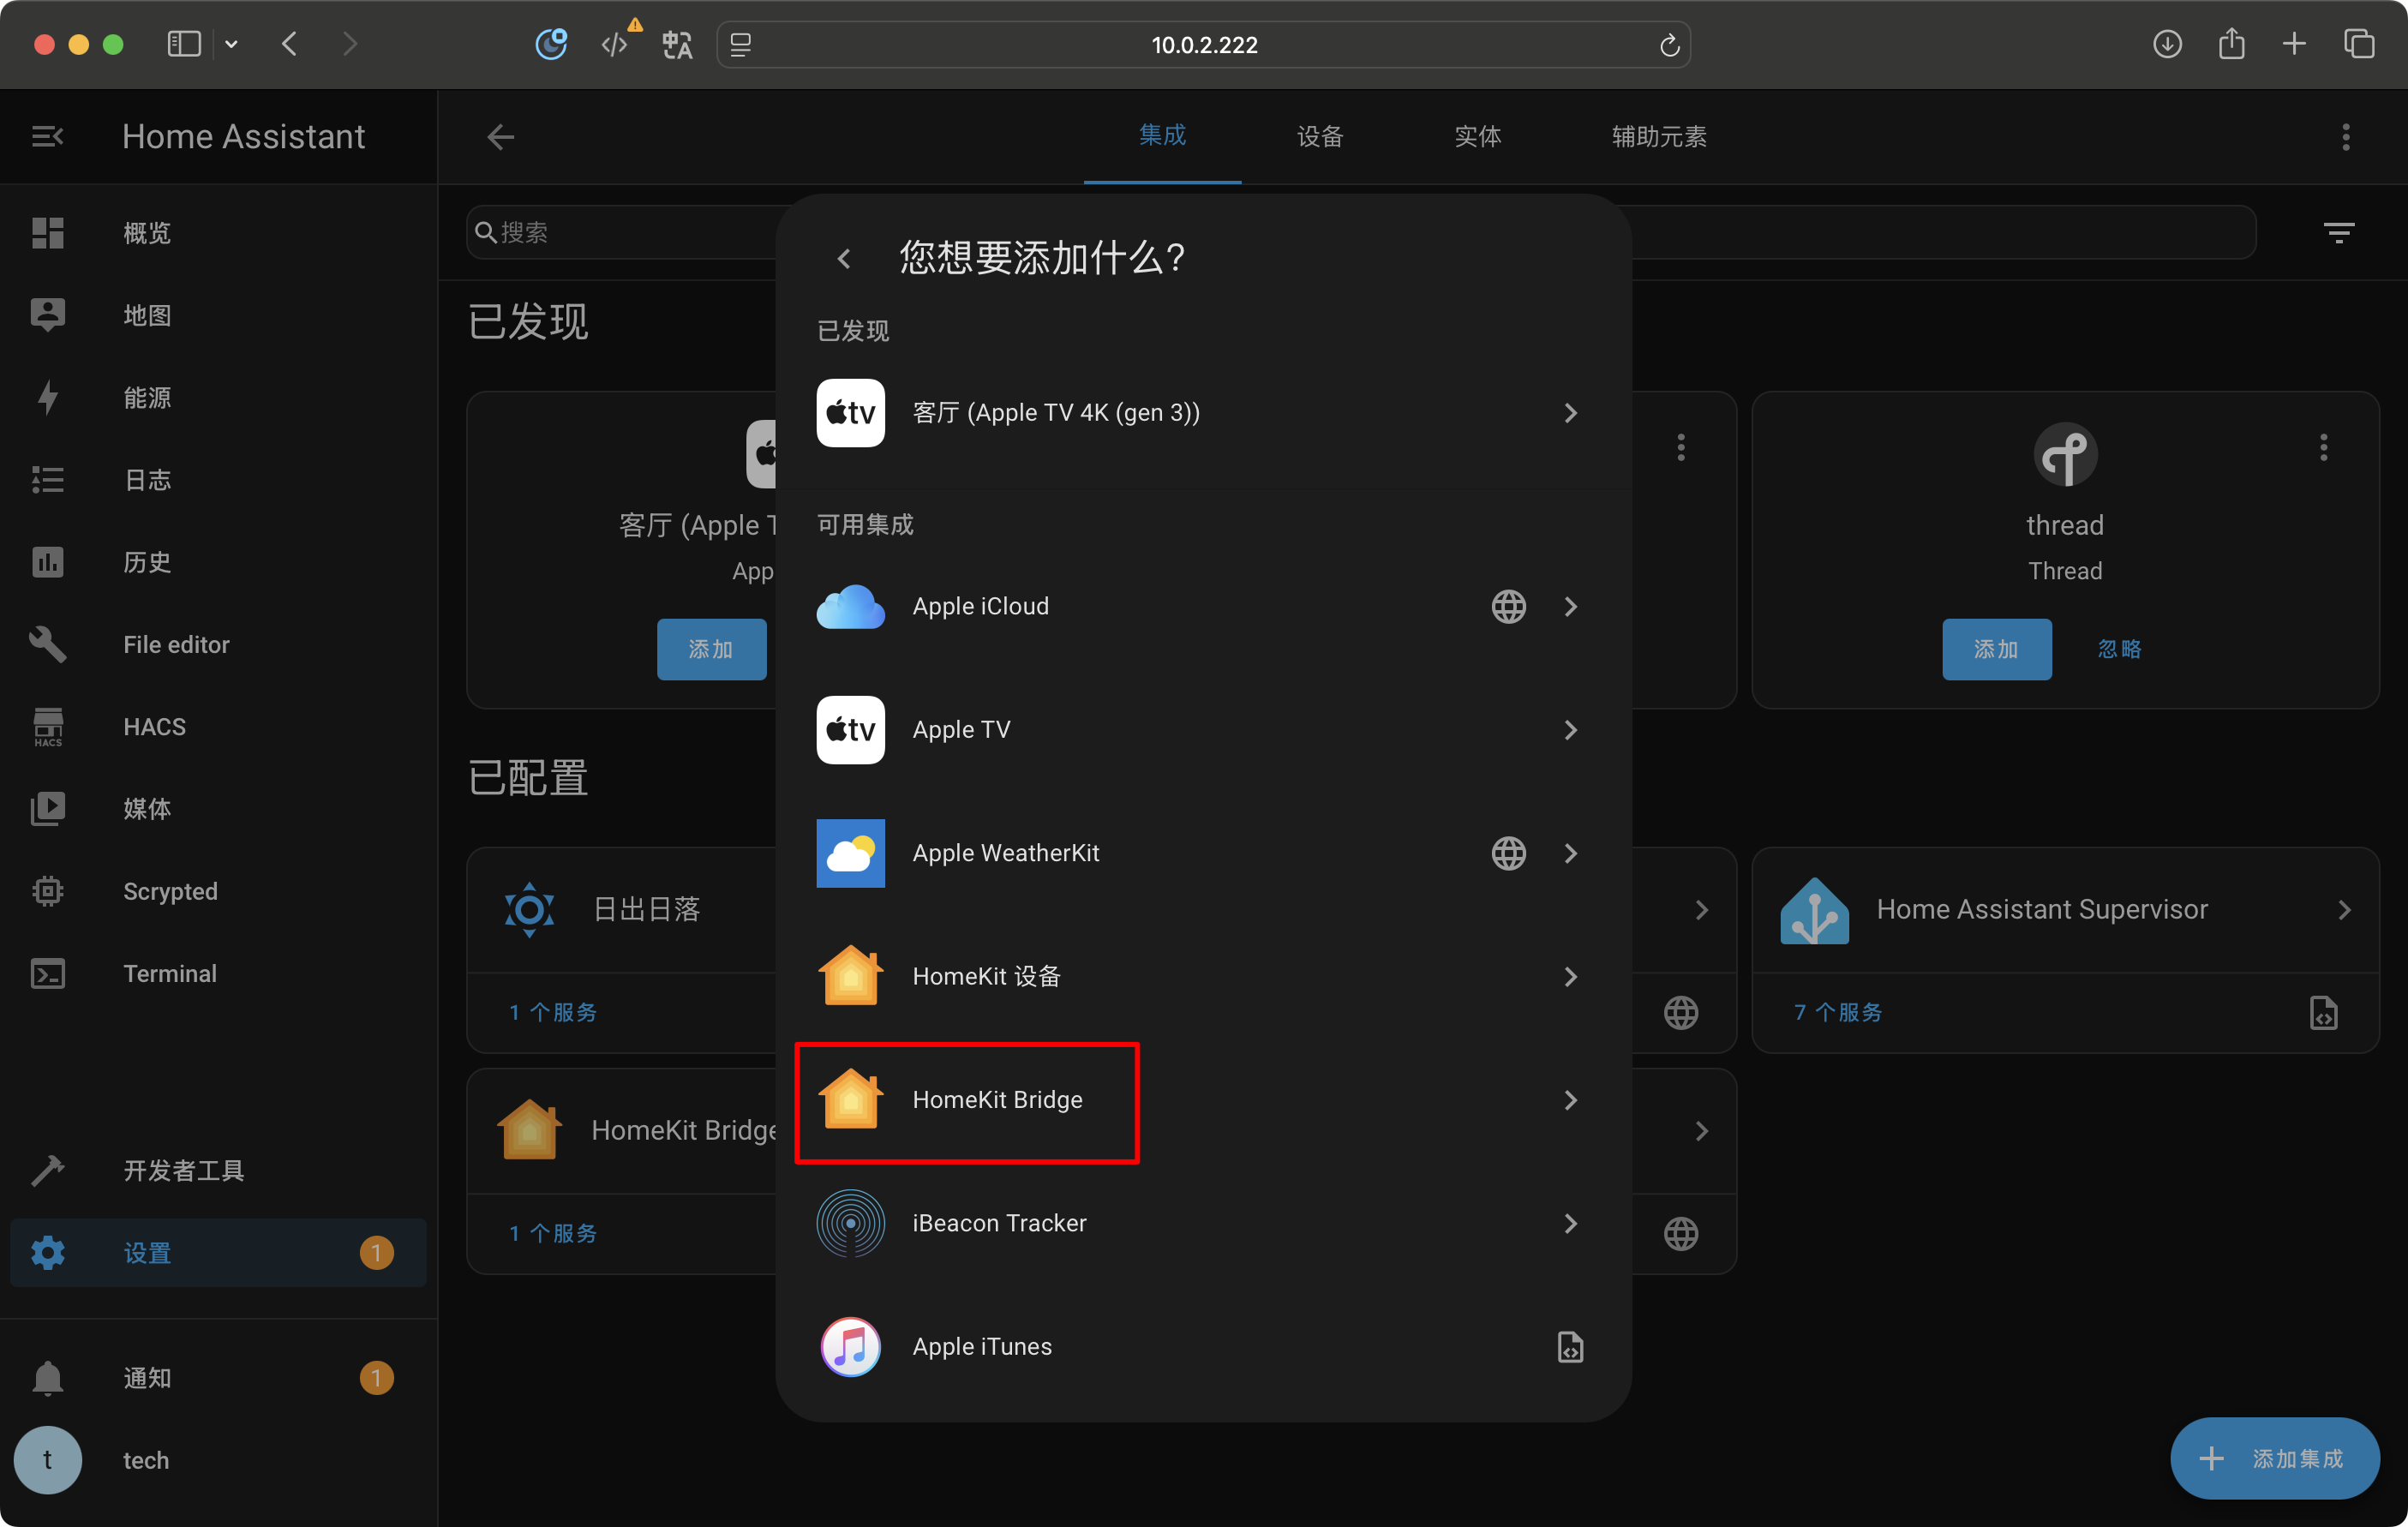Open 通知 bell notifications icon

pos(47,1378)
